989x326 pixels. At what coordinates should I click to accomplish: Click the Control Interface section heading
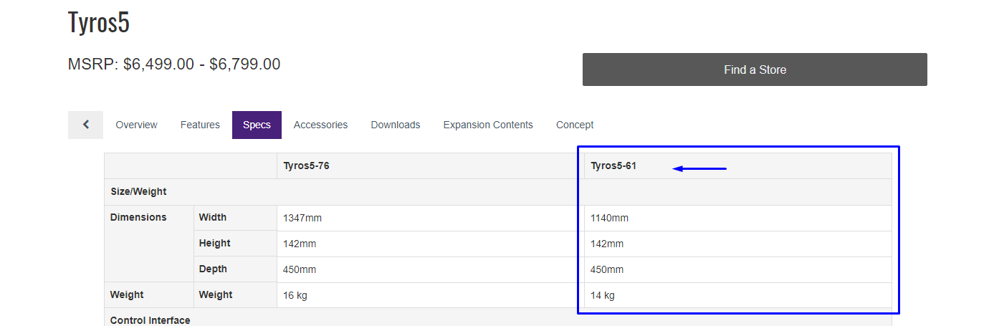pyautogui.click(x=150, y=320)
